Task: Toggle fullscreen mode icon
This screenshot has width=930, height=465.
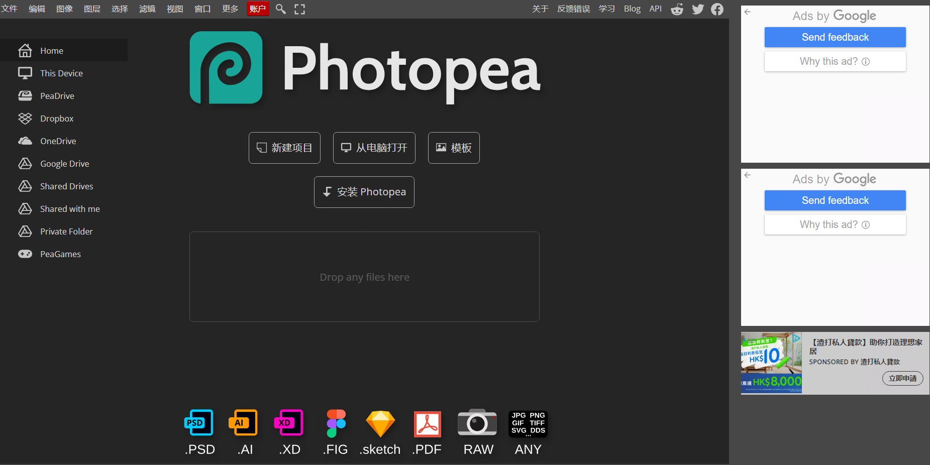Action: pos(300,9)
